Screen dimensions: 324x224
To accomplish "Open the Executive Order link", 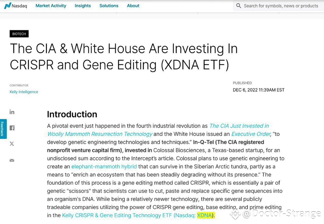I will [x=251, y=134].
